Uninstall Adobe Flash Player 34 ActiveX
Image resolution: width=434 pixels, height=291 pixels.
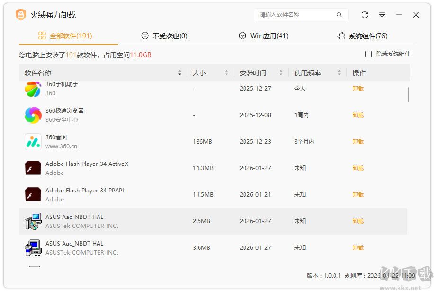(358, 168)
